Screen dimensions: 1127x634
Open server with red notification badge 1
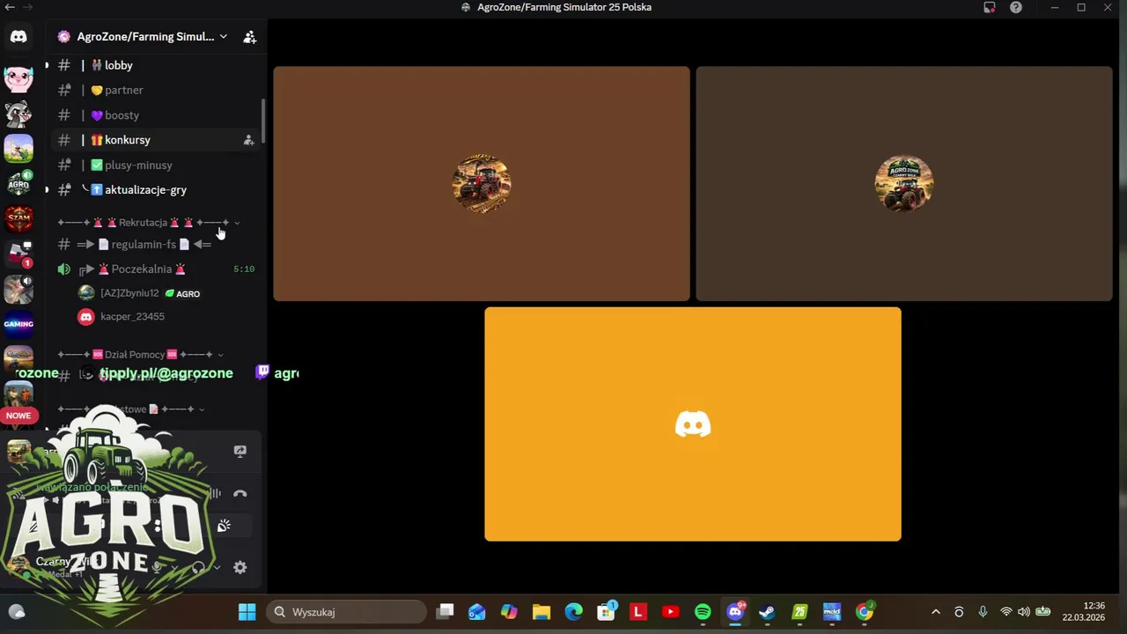[x=18, y=254]
